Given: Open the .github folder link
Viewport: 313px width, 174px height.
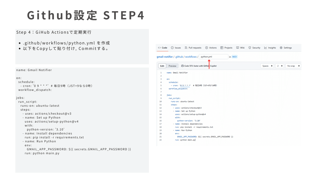Looking at the screenshot, I should coord(179,57).
